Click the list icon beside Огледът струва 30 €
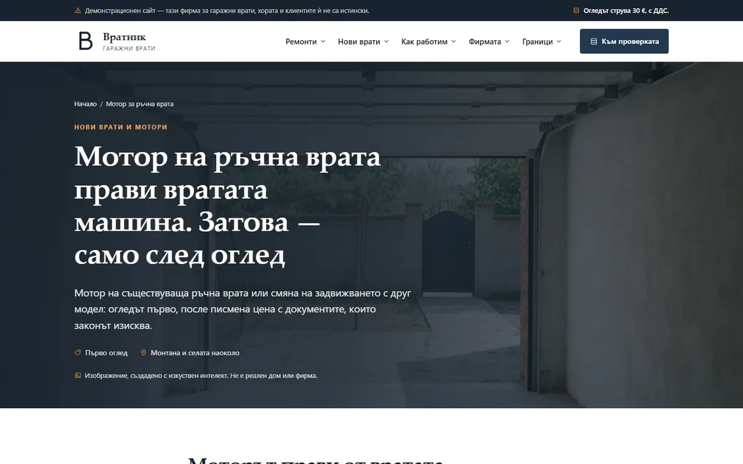Viewport: 743px width, 464px height. (x=576, y=11)
